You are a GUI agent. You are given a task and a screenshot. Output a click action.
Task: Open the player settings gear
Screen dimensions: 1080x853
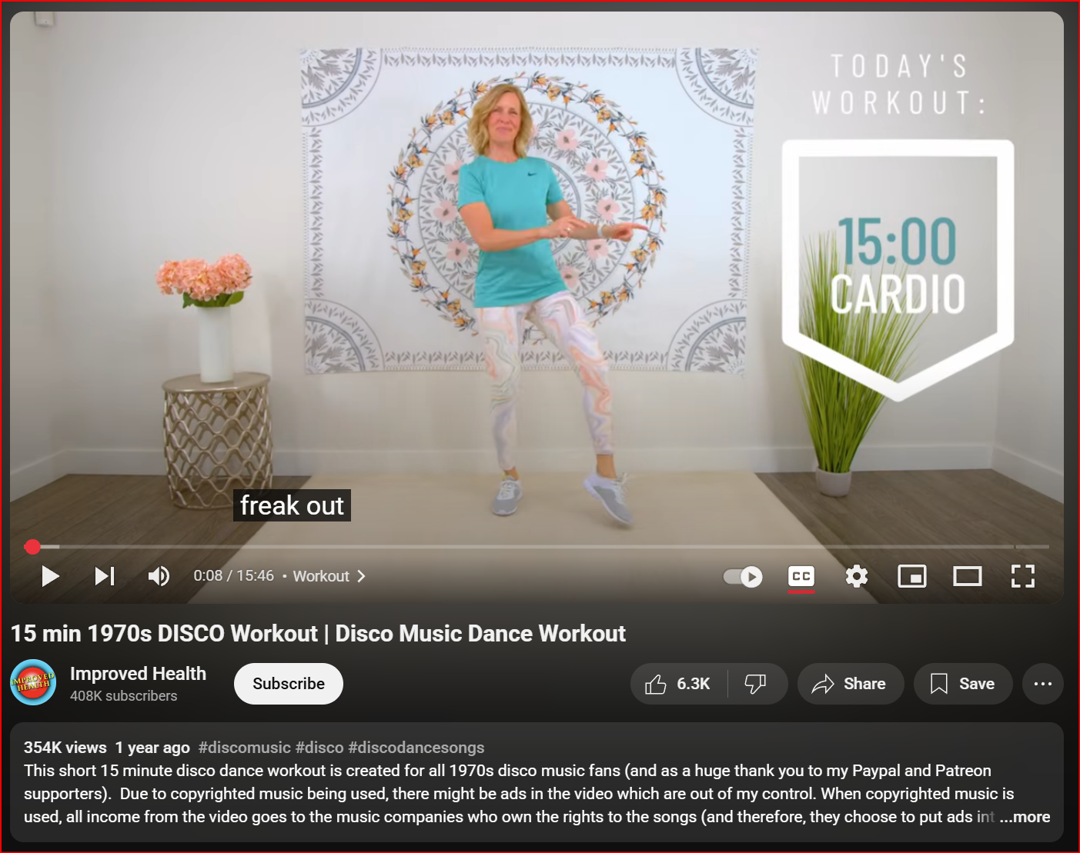click(x=856, y=576)
